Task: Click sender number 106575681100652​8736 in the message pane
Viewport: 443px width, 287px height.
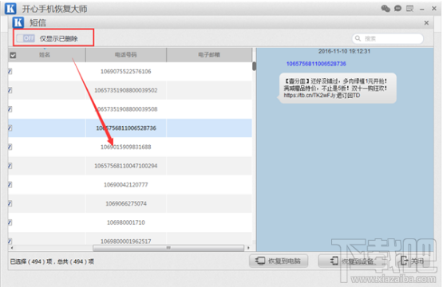Action: coord(316,64)
